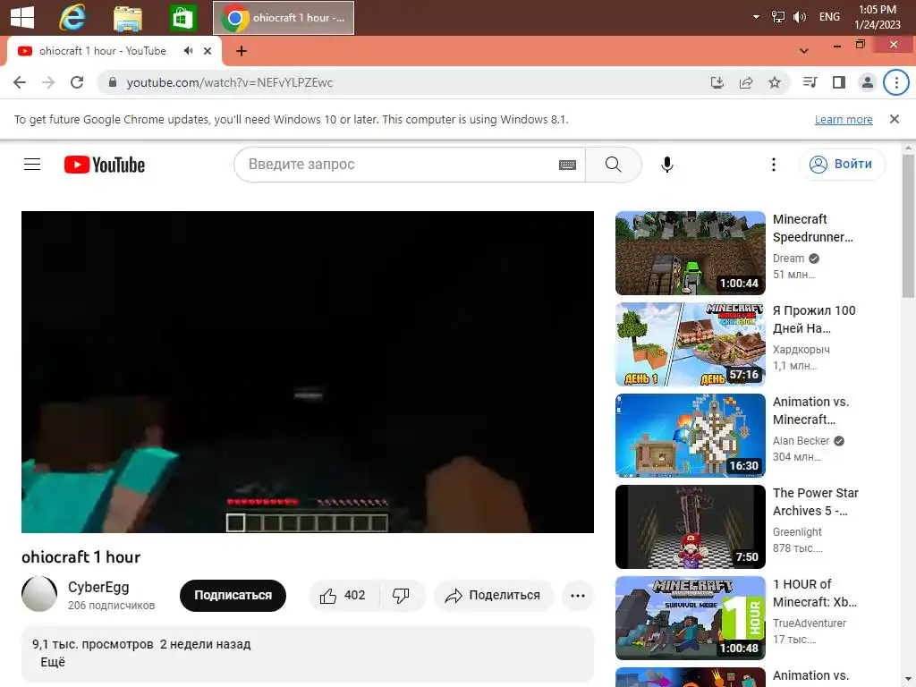Open Chrome media controls icon
This screenshot has width=916, height=687.
[x=810, y=82]
